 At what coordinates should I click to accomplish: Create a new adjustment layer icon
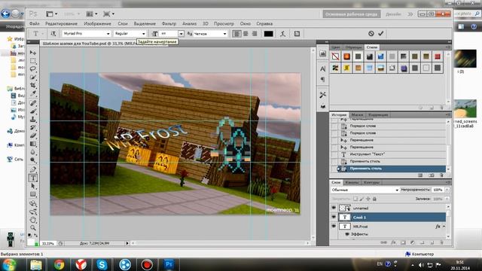413,242
